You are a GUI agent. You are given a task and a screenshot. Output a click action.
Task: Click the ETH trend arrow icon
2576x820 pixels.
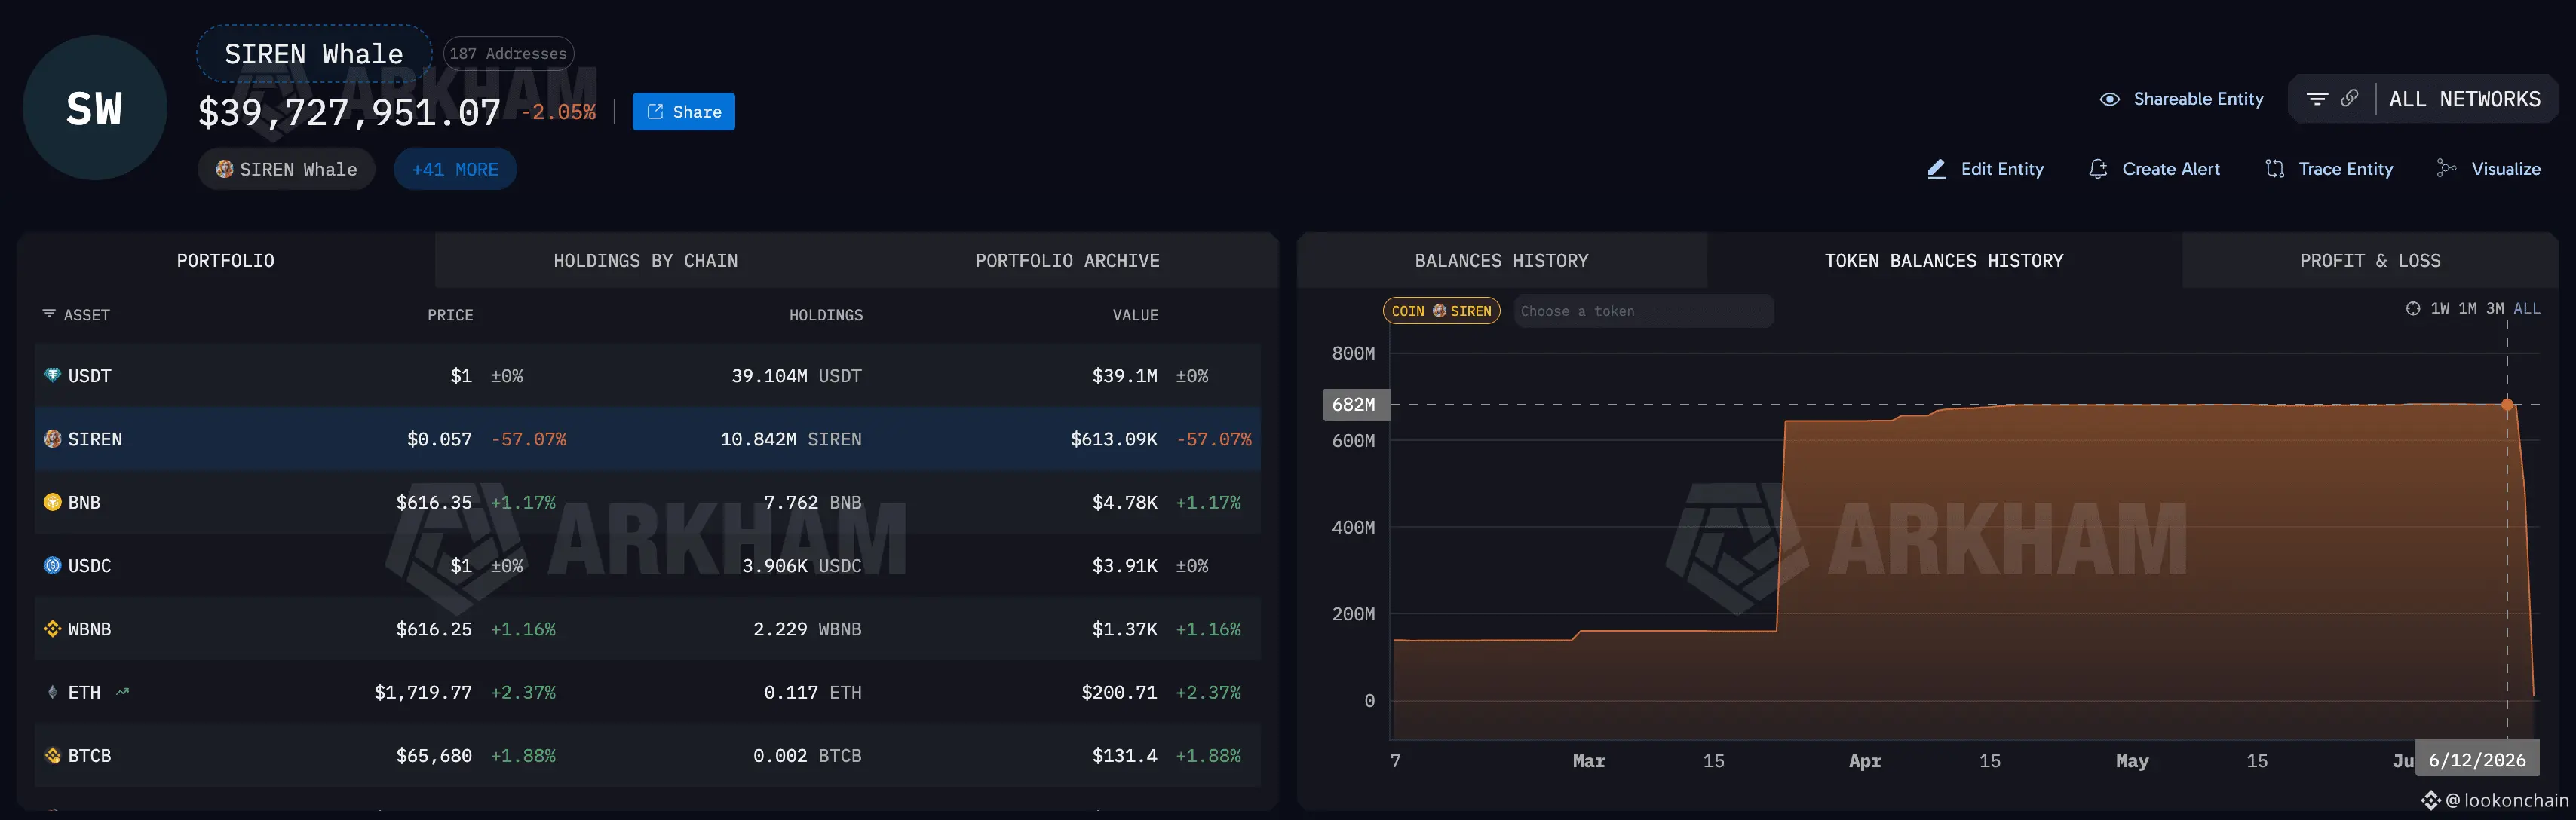tap(122, 692)
